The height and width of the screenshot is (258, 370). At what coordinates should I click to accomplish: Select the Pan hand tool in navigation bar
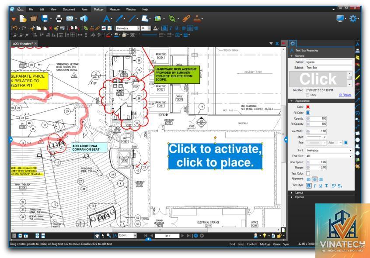97,236
